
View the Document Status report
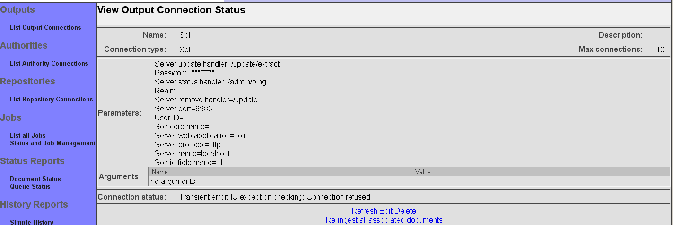tap(35, 179)
